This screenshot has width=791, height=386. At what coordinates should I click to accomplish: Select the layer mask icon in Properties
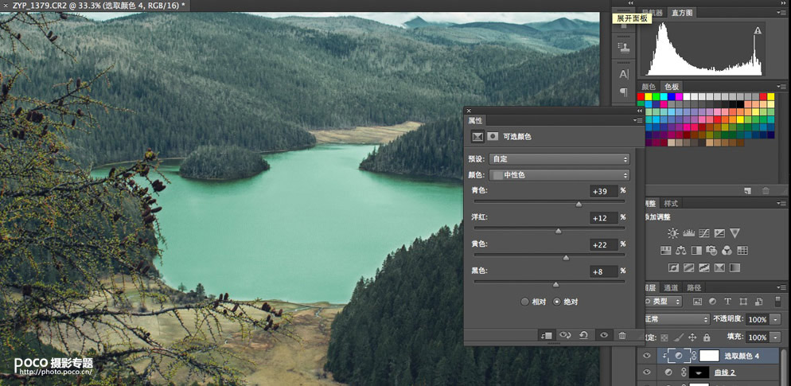click(493, 136)
